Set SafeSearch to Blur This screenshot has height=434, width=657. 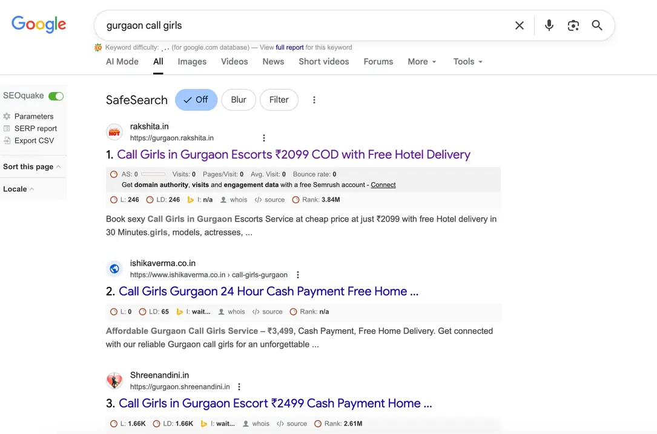click(x=239, y=100)
